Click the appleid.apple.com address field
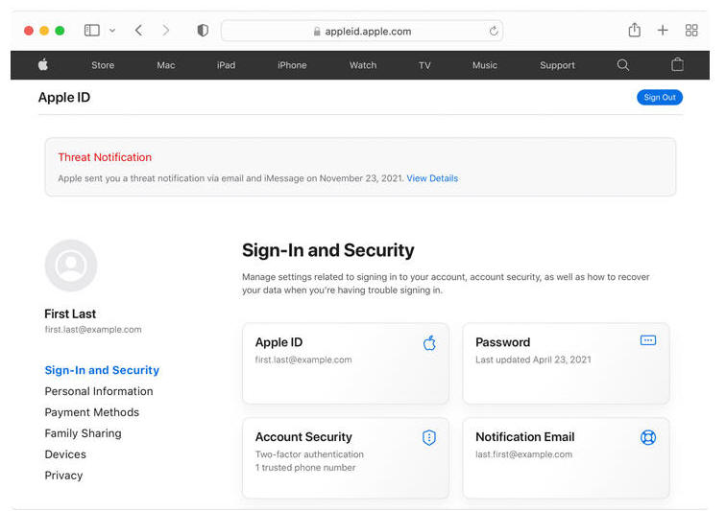Screen dimensions: 726x511 pyautogui.click(x=362, y=31)
